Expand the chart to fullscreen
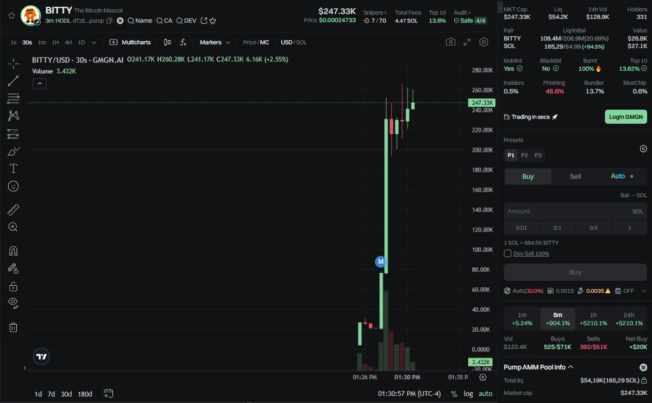Screen dimensions: 652x403 coord(467,42)
